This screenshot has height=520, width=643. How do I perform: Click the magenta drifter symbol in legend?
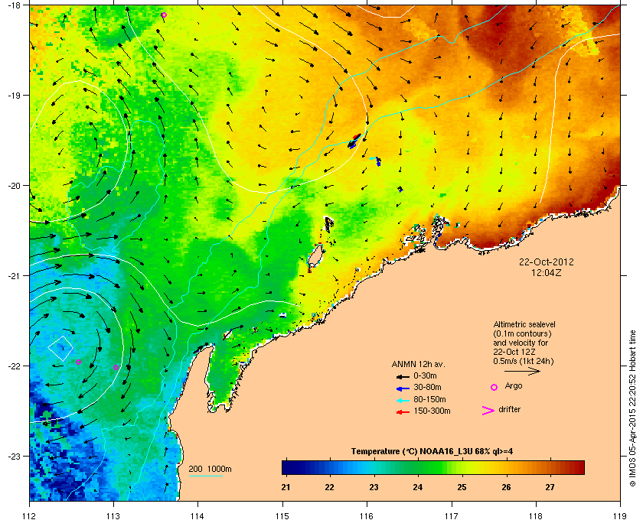[x=488, y=411]
